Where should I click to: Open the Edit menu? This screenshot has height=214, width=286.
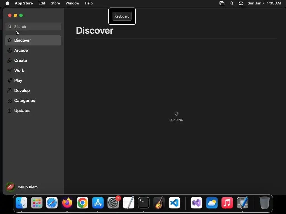[42, 3]
